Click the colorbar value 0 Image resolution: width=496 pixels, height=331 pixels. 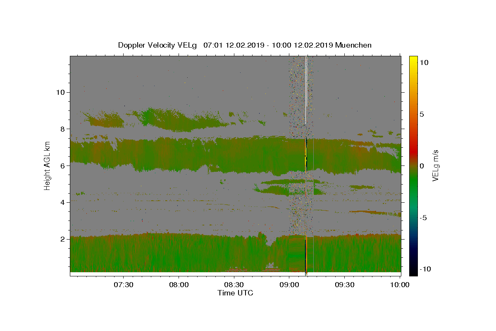(x=422, y=165)
